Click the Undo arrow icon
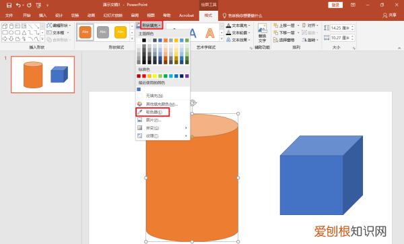This screenshot has width=404, height=244. point(18,5)
